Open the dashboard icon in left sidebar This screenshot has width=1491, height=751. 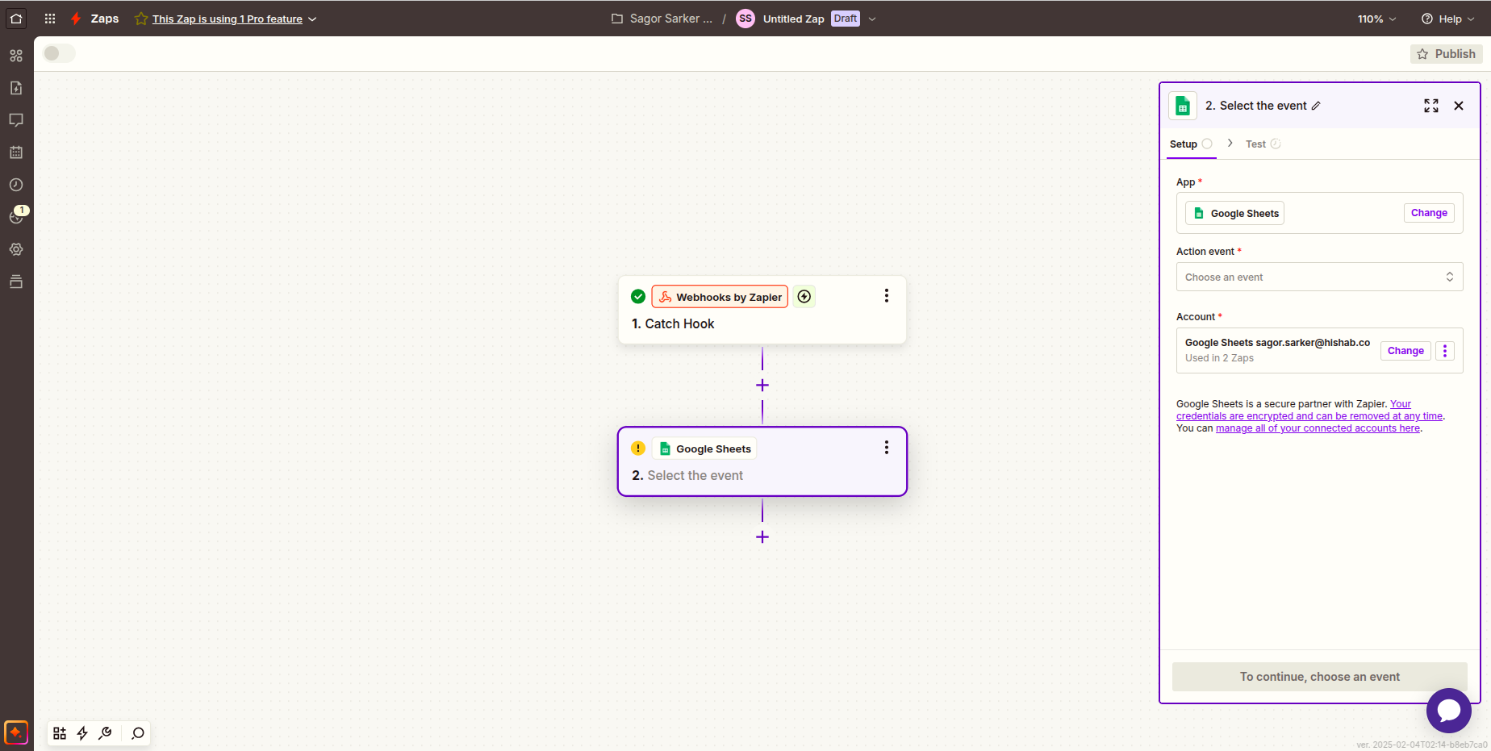[16, 56]
